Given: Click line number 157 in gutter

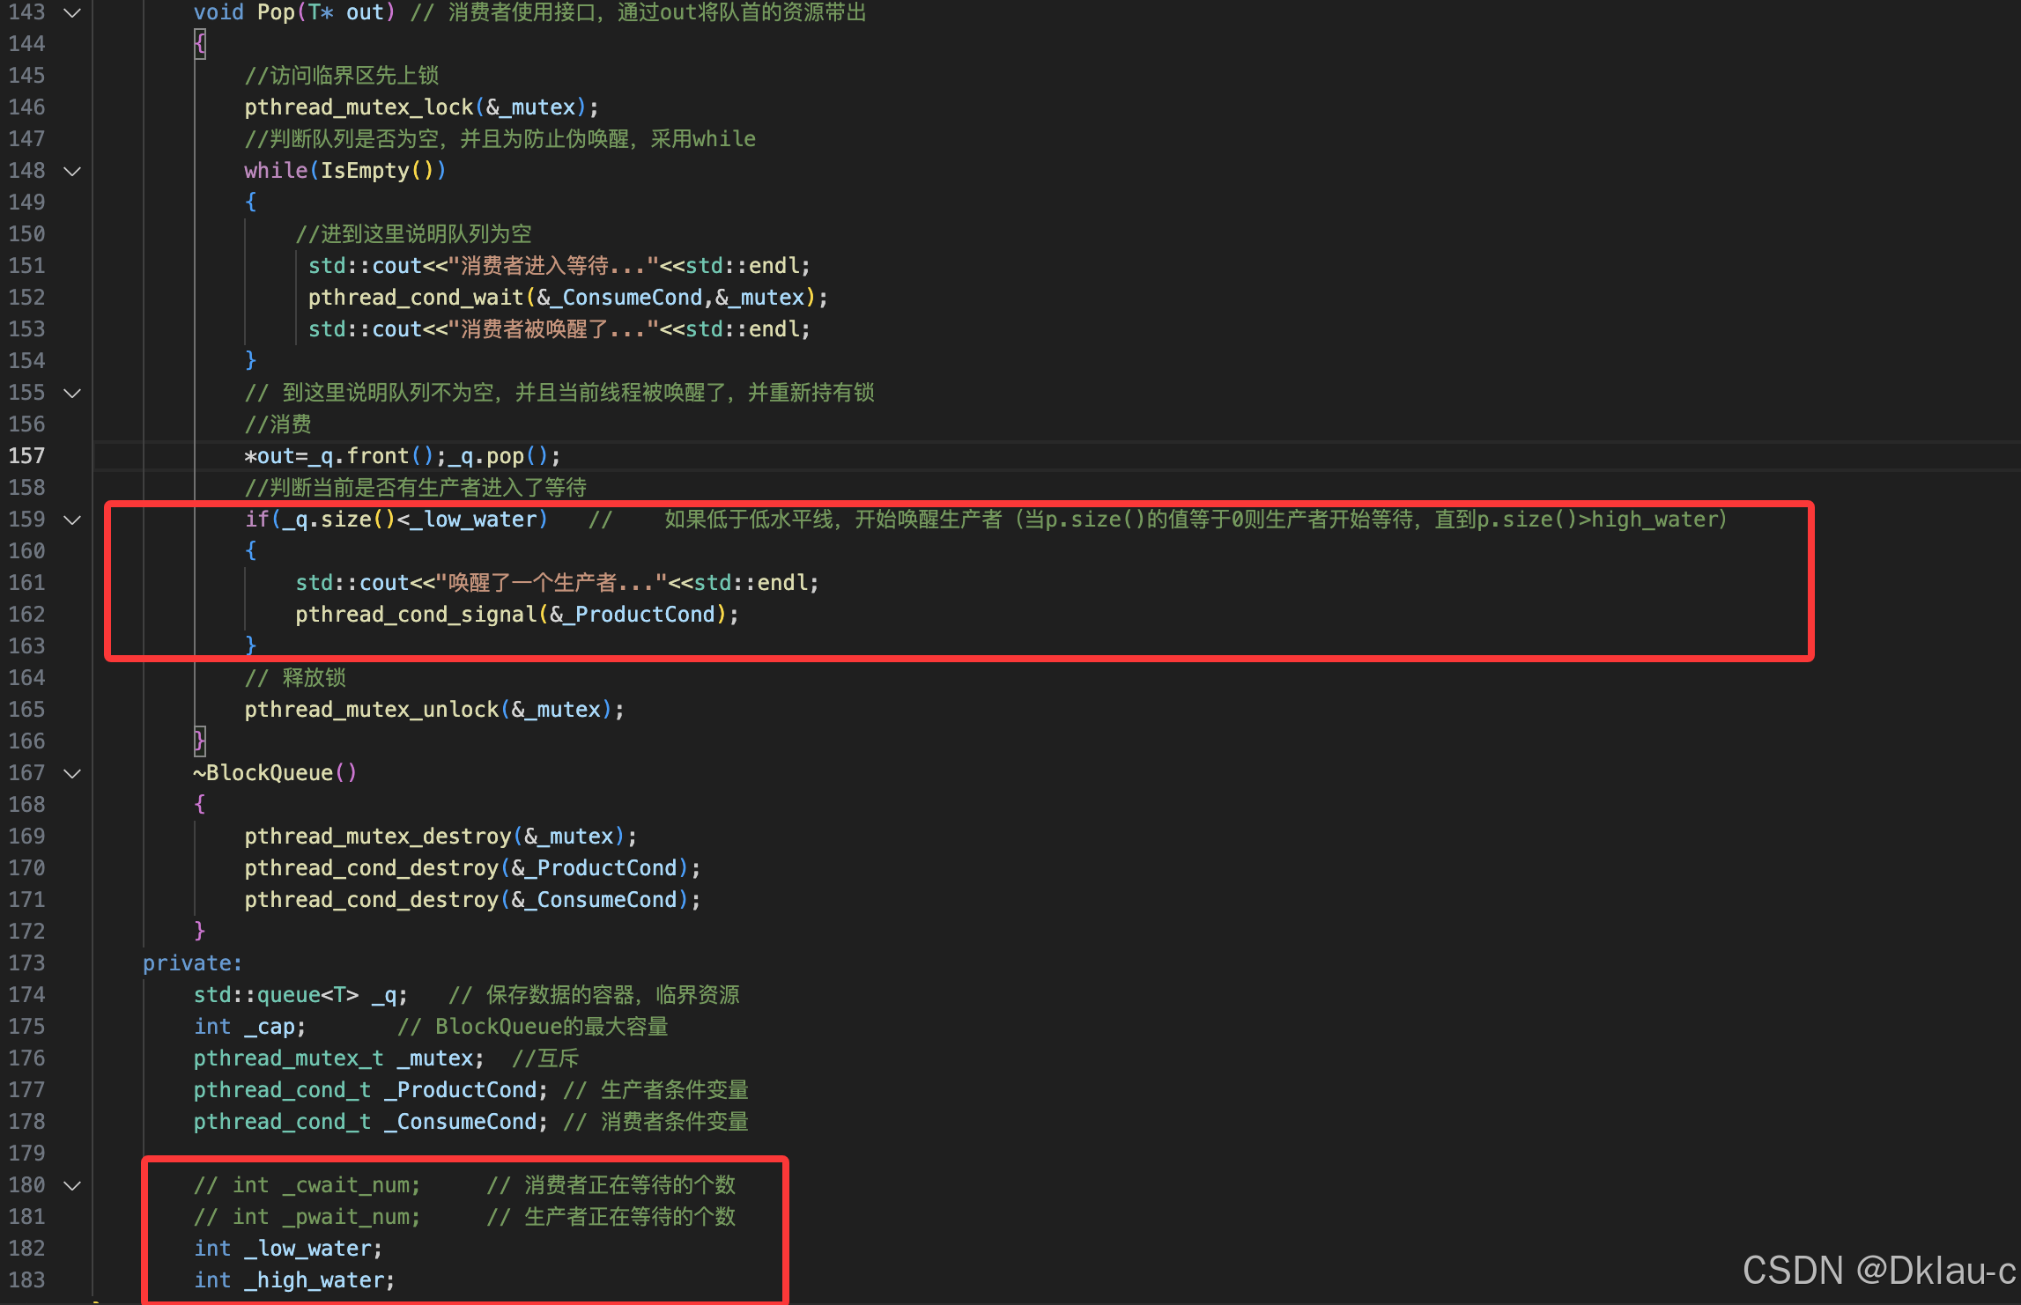Looking at the screenshot, I should [x=26, y=456].
